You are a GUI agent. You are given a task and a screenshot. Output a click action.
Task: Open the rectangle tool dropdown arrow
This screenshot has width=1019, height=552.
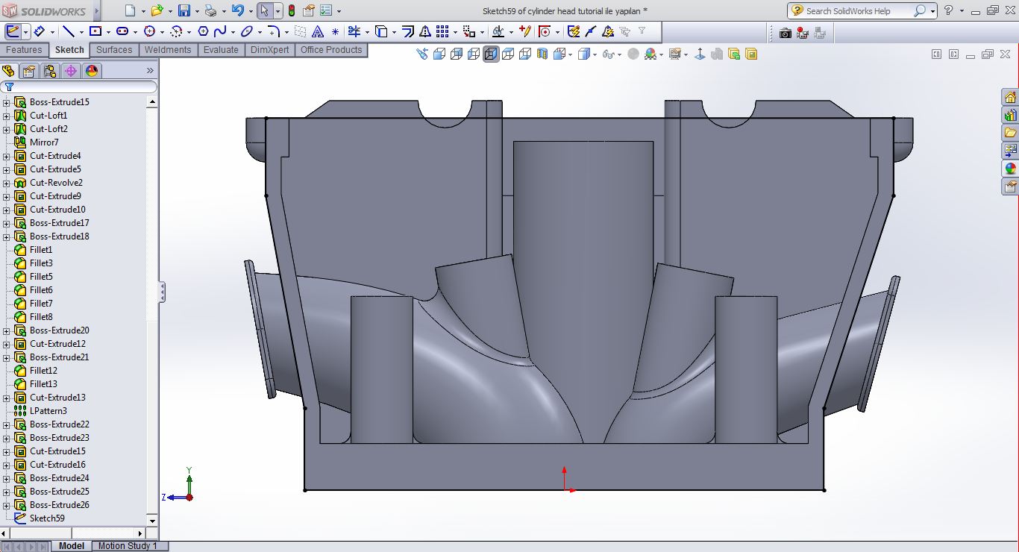(109, 32)
